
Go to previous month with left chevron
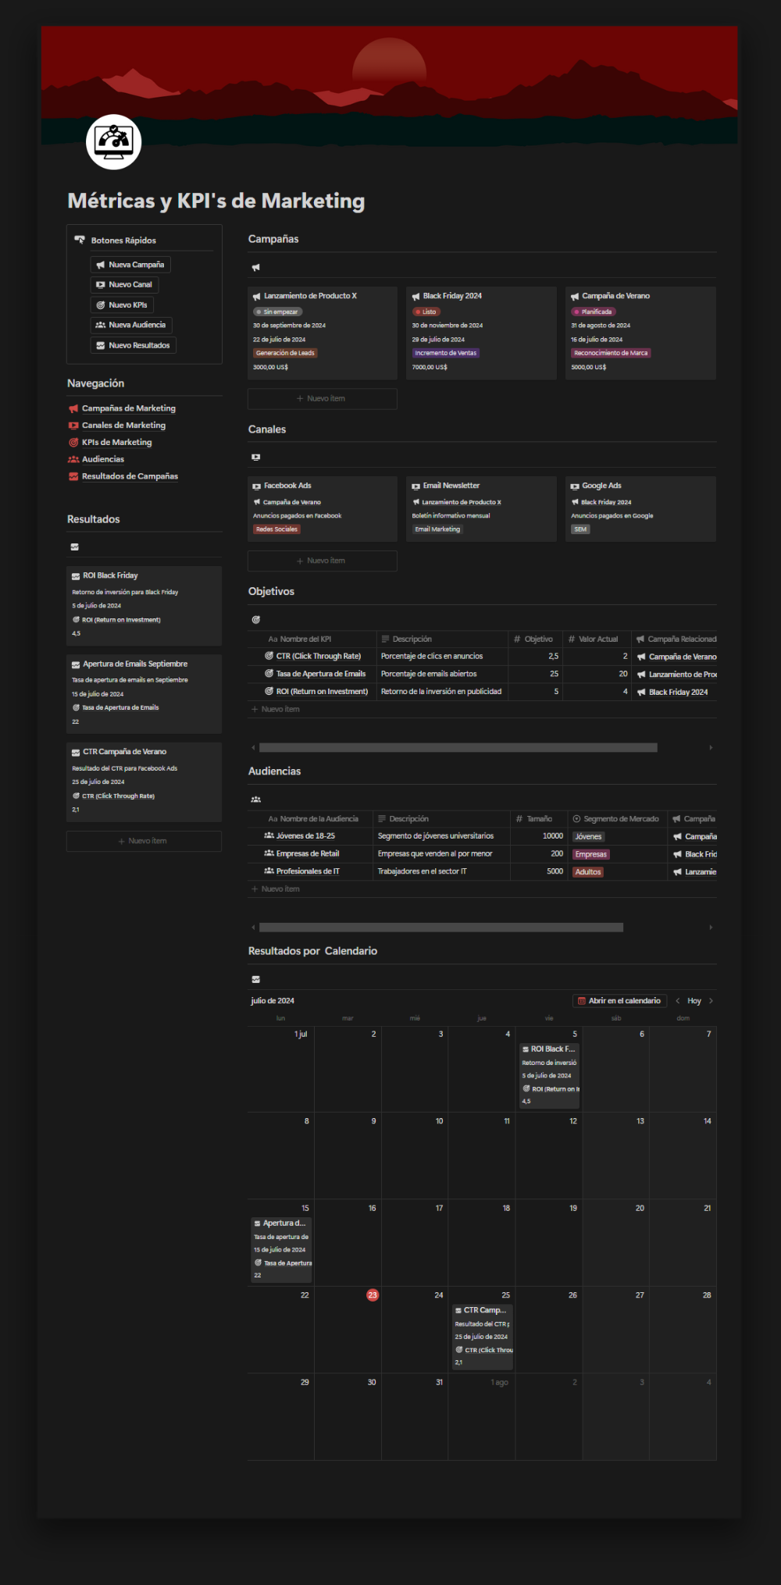tap(677, 1001)
